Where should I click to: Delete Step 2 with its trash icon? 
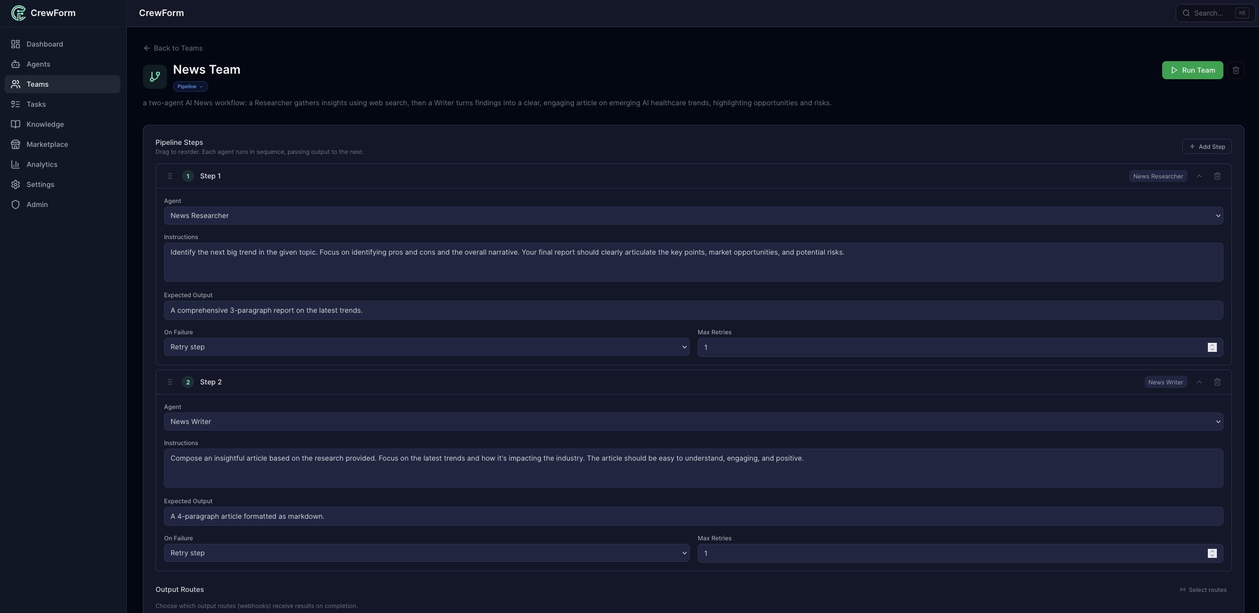(1217, 382)
